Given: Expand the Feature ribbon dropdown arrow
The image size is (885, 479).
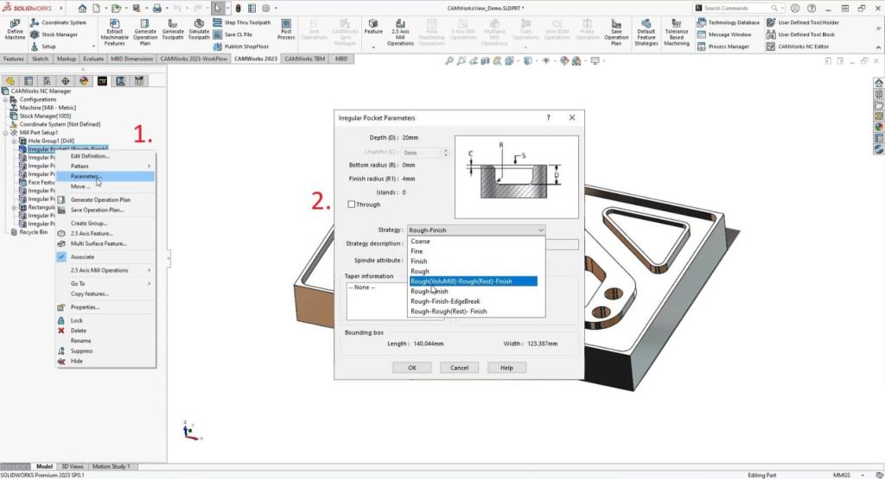Looking at the screenshot, I should [x=373, y=47].
